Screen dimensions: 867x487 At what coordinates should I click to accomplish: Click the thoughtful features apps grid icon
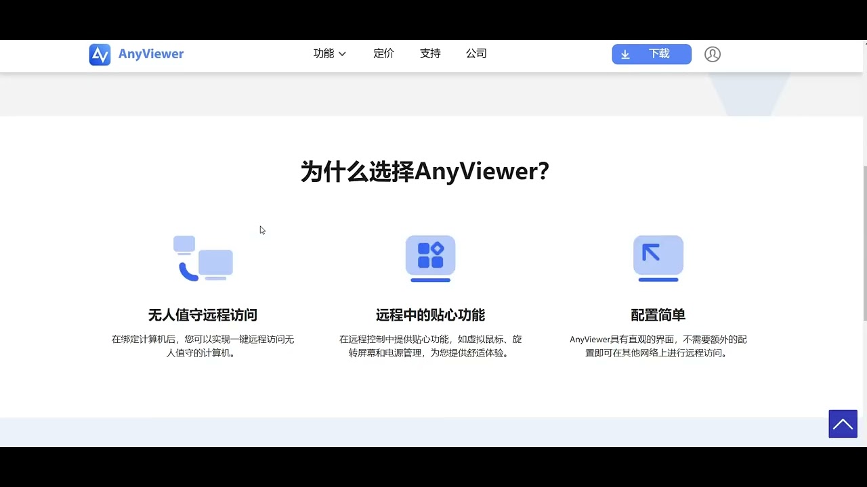click(x=431, y=258)
